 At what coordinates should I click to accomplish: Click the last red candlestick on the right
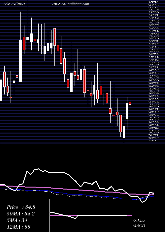point(130,103)
